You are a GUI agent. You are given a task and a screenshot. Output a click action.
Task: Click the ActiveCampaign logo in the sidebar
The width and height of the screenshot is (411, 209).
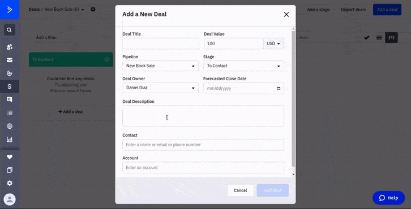click(10, 10)
